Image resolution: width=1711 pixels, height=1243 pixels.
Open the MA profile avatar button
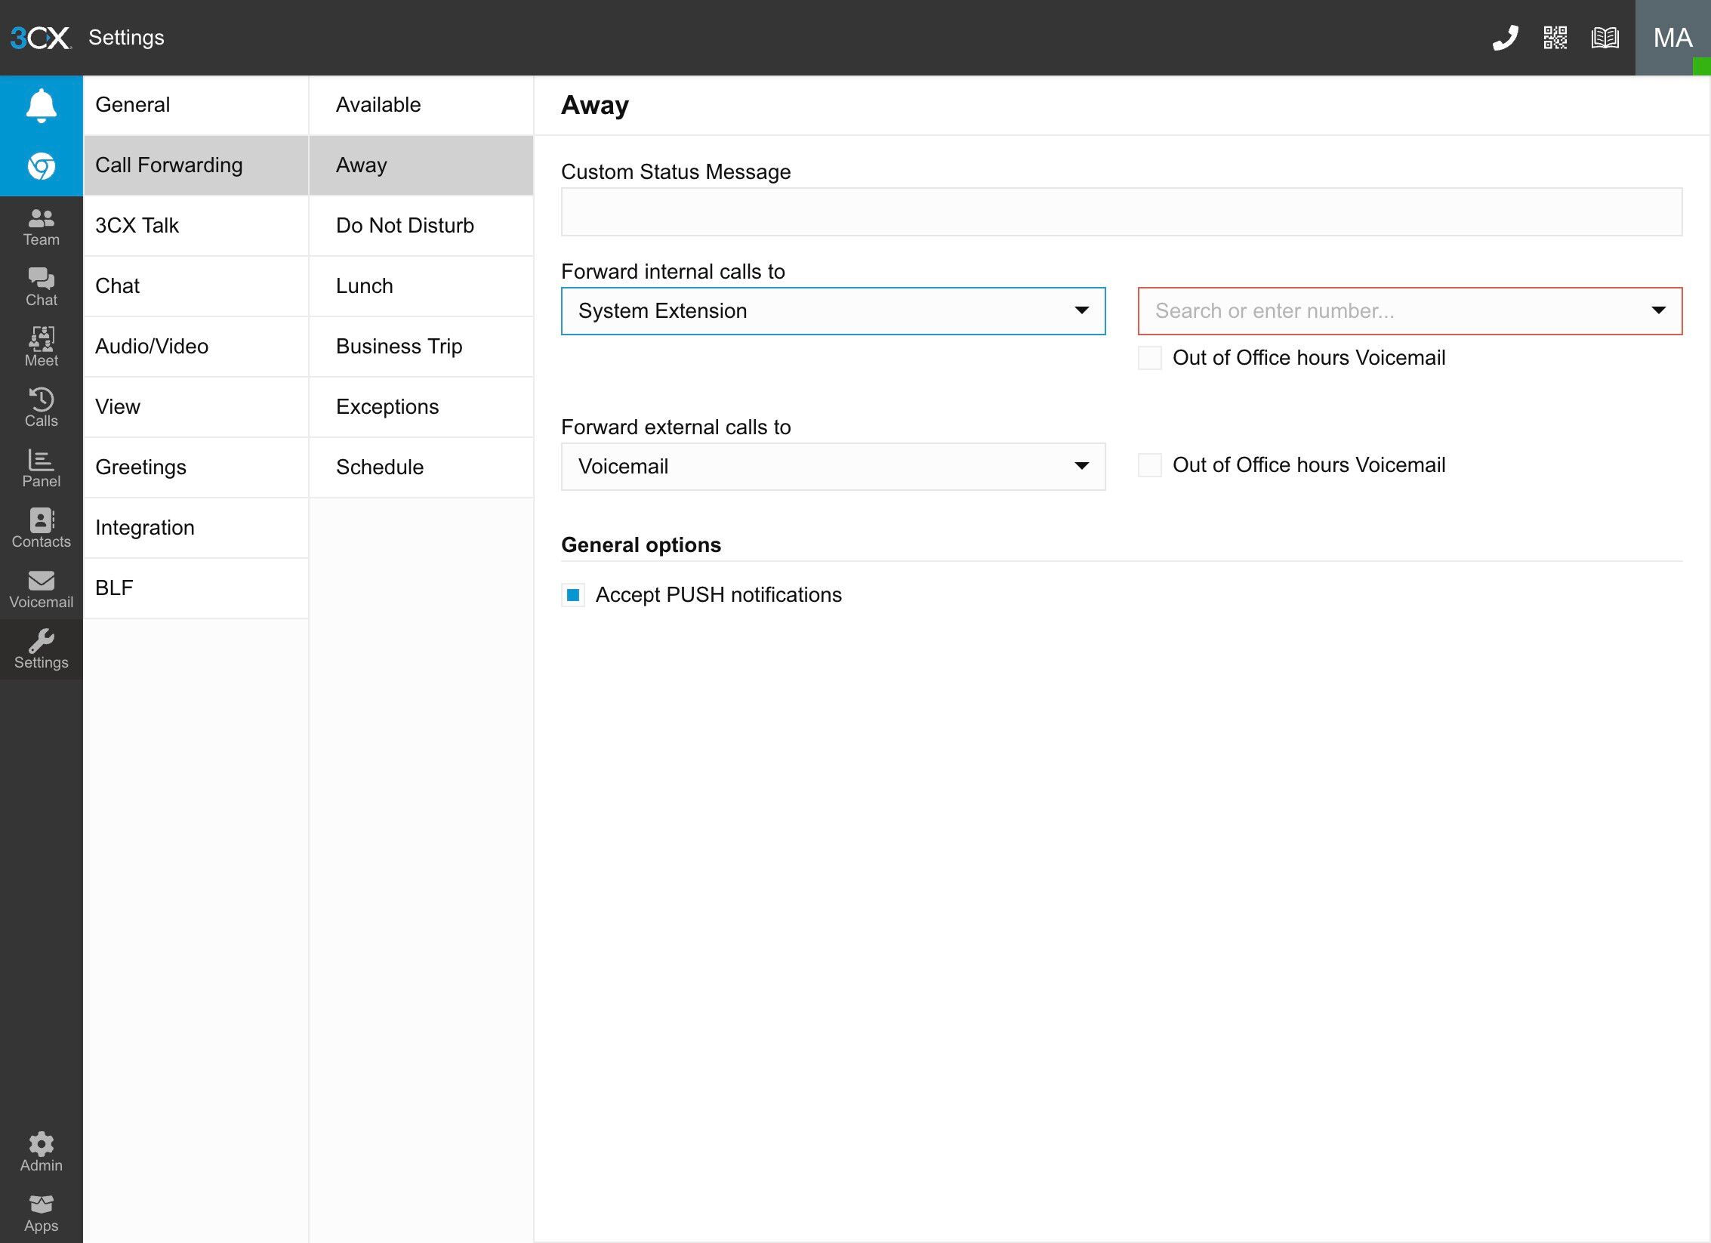(x=1672, y=38)
